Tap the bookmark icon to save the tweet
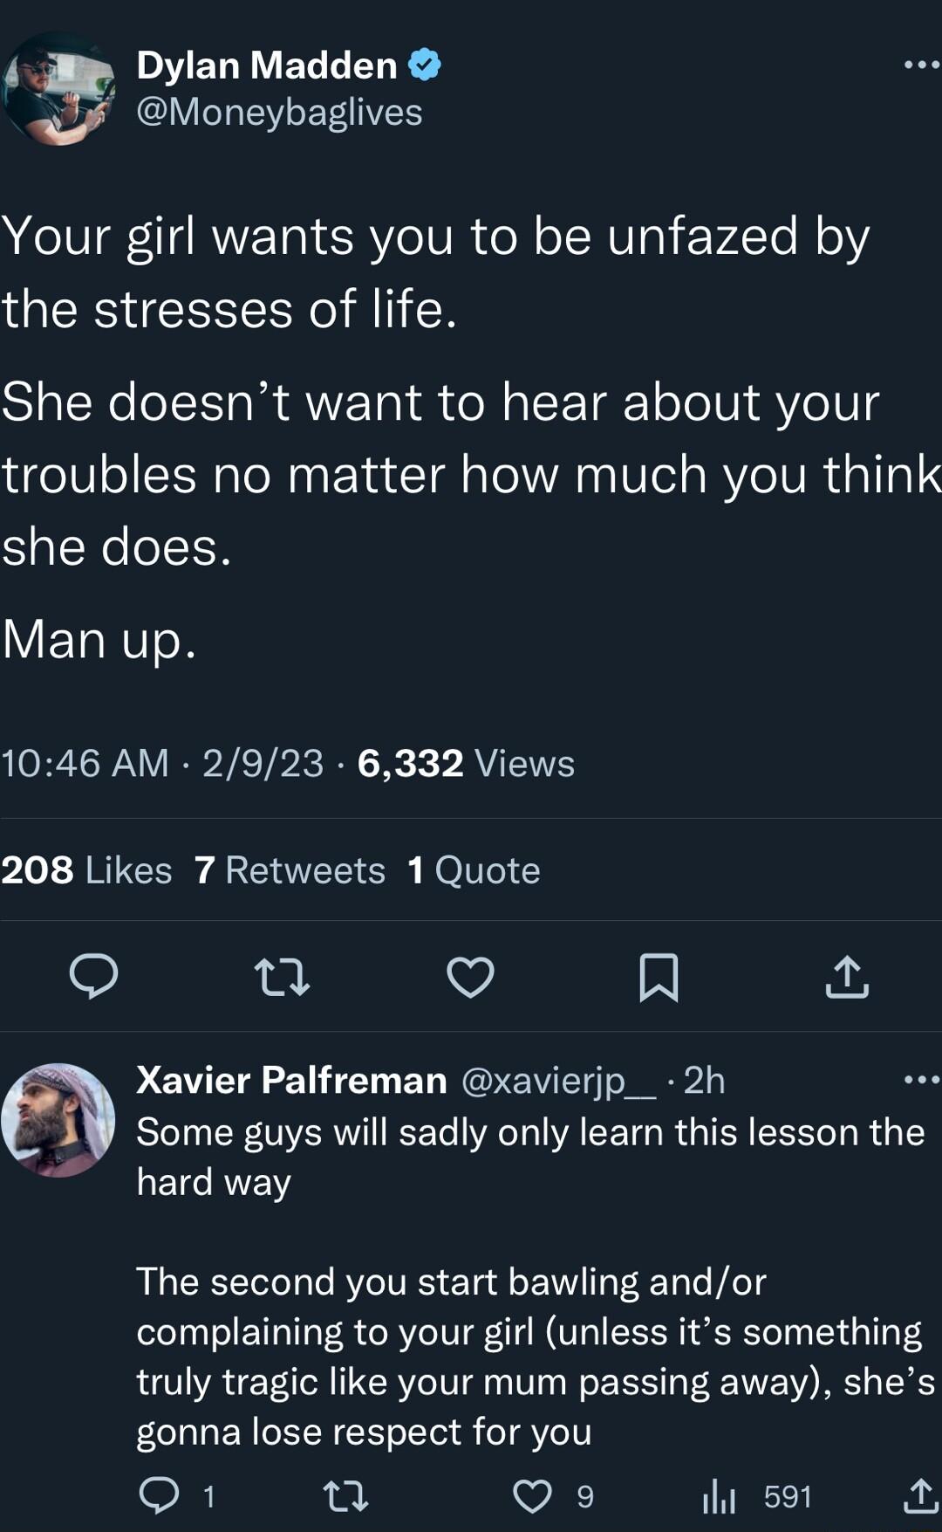 [661, 978]
